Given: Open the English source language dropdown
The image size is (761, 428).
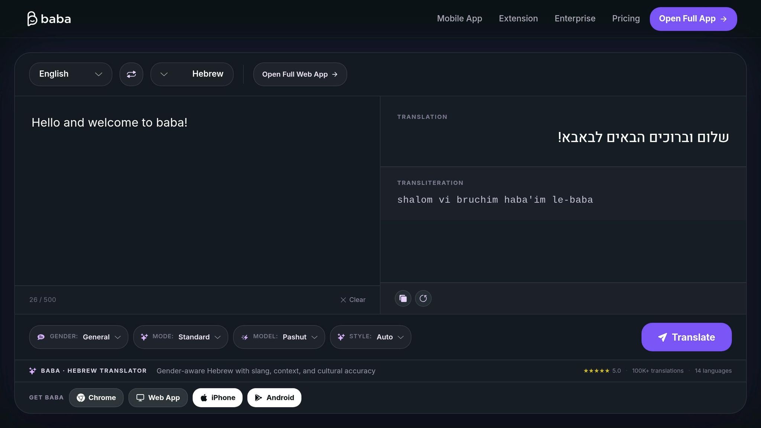Looking at the screenshot, I should click(x=71, y=74).
